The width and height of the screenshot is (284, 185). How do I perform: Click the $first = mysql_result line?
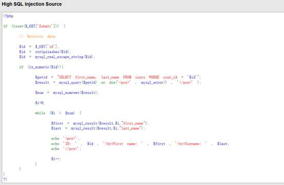(100, 123)
